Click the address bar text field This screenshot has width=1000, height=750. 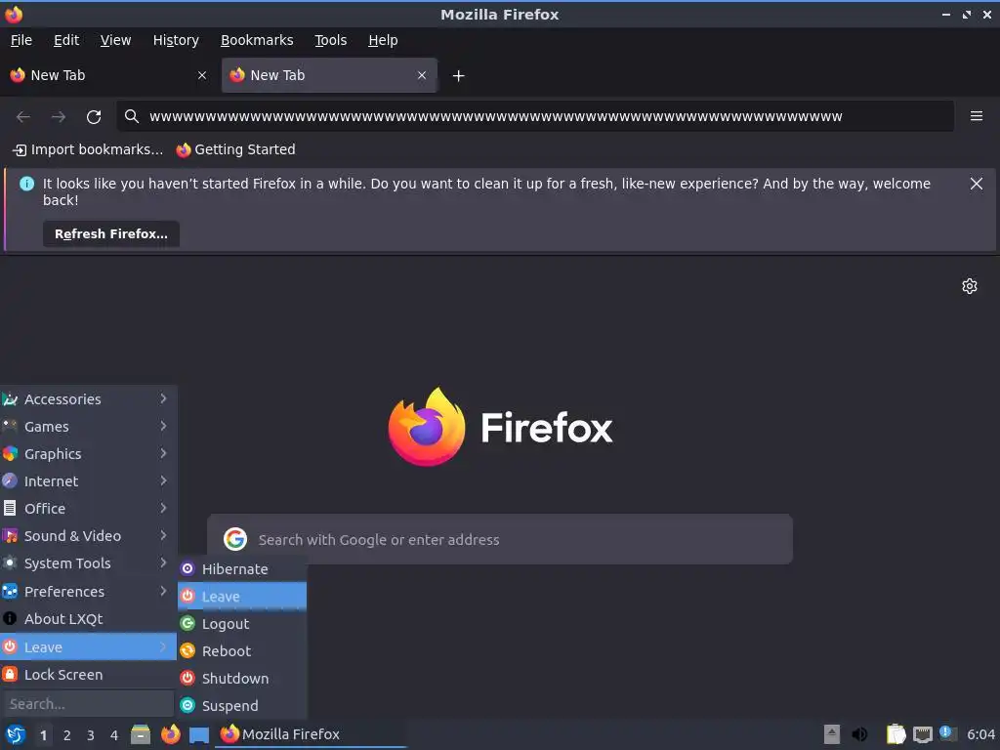[x=536, y=116]
